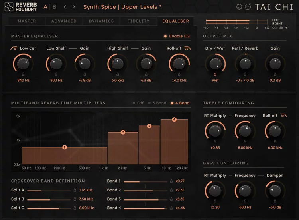Click the 840 Hz Low Cut value
299x220 pixels.
[x=23, y=80]
